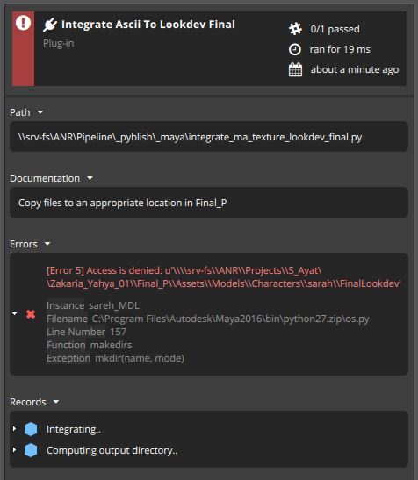Collapse the Documentation section
The height and width of the screenshot is (480, 418).
tap(90, 178)
